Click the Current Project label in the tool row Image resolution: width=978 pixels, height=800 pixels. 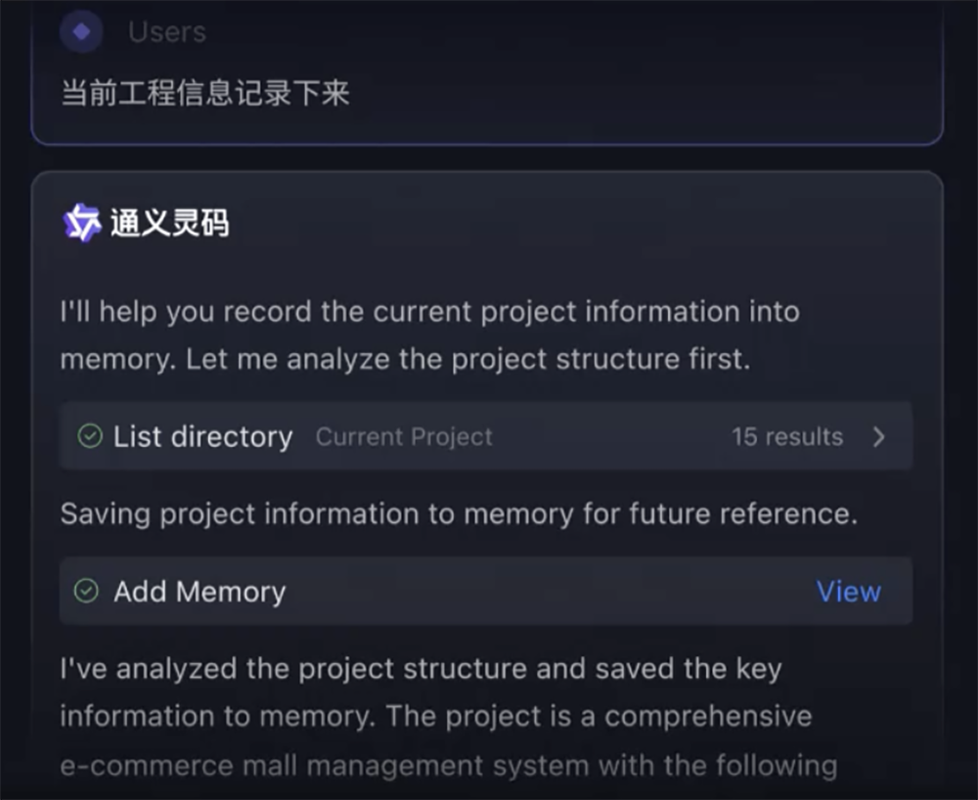point(404,436)
